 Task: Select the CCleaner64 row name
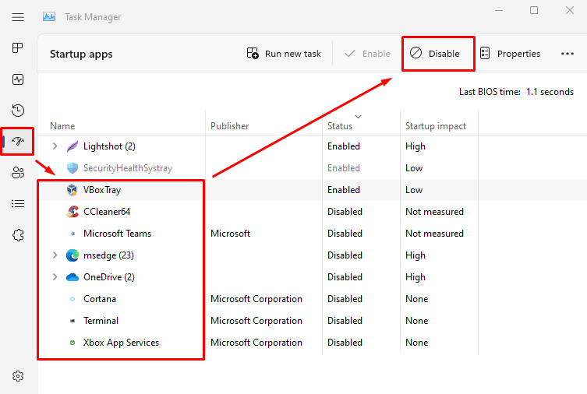[x=107, y=212]
